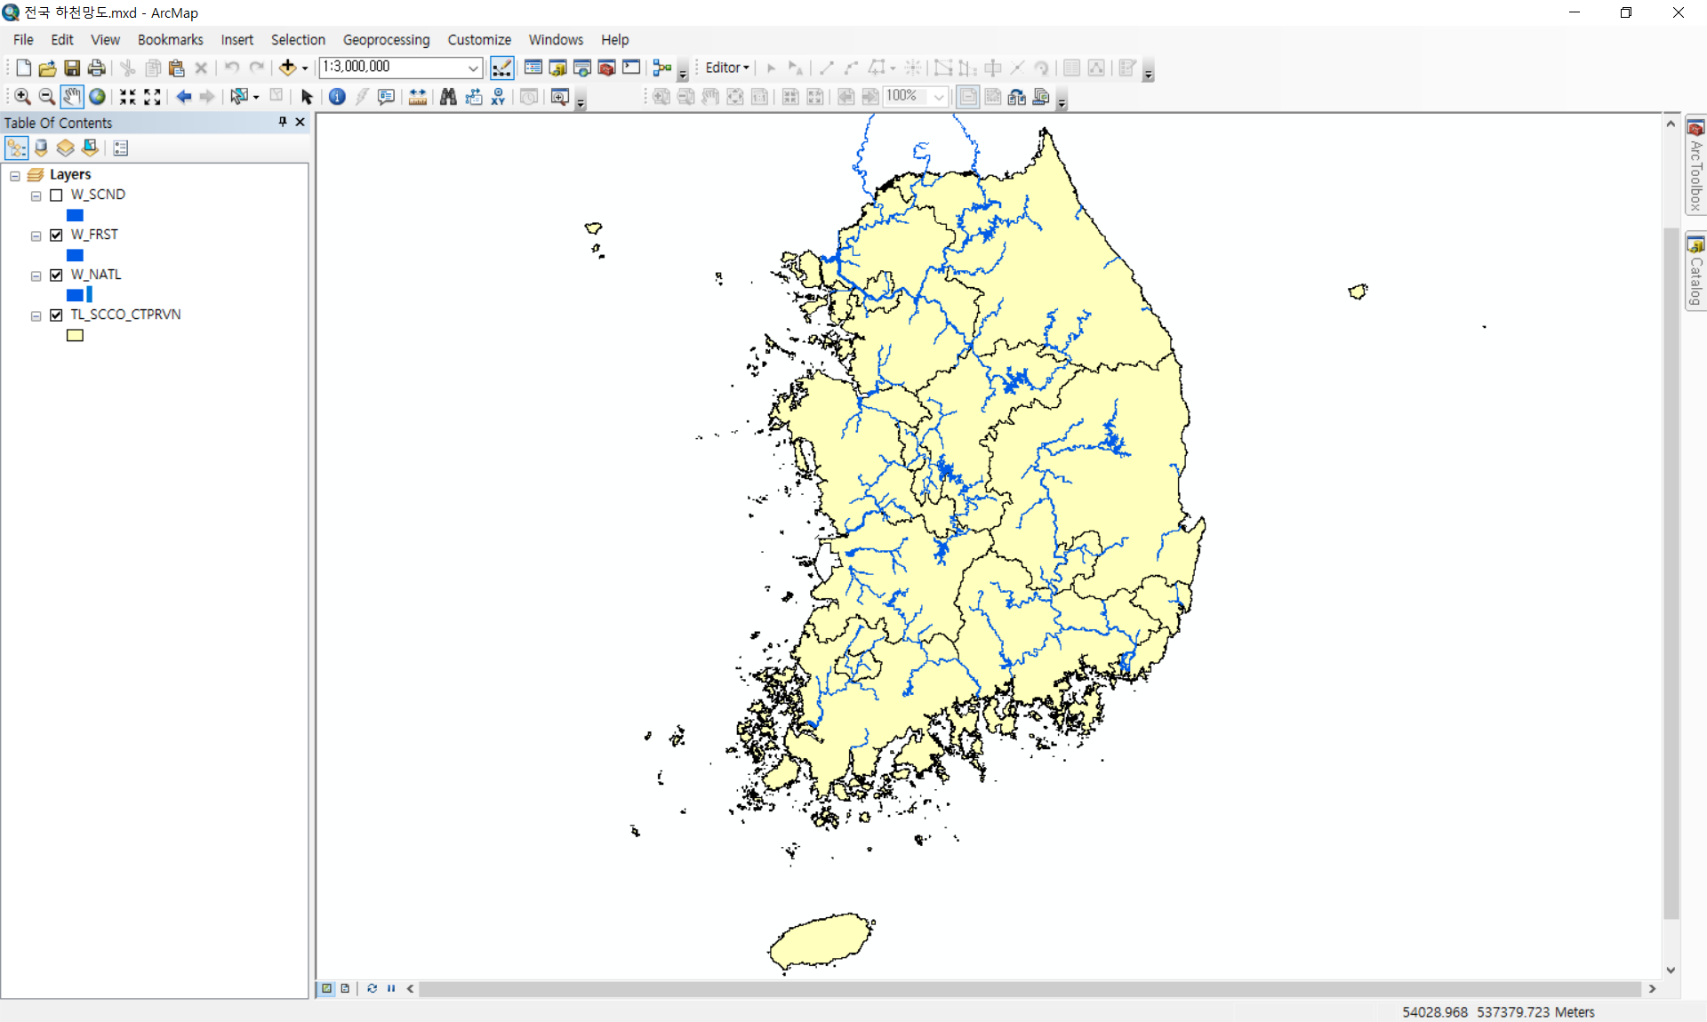
Task: Save the map document
Action: click(x=72, y=68)
